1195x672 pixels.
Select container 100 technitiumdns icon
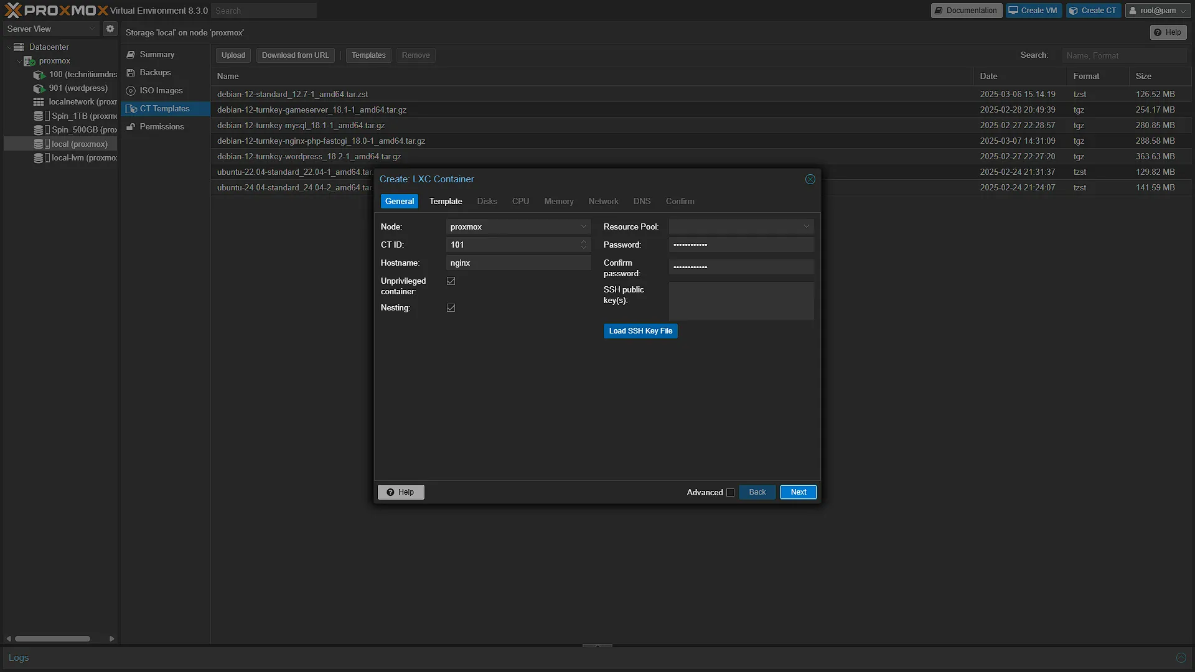coord(39,75)
